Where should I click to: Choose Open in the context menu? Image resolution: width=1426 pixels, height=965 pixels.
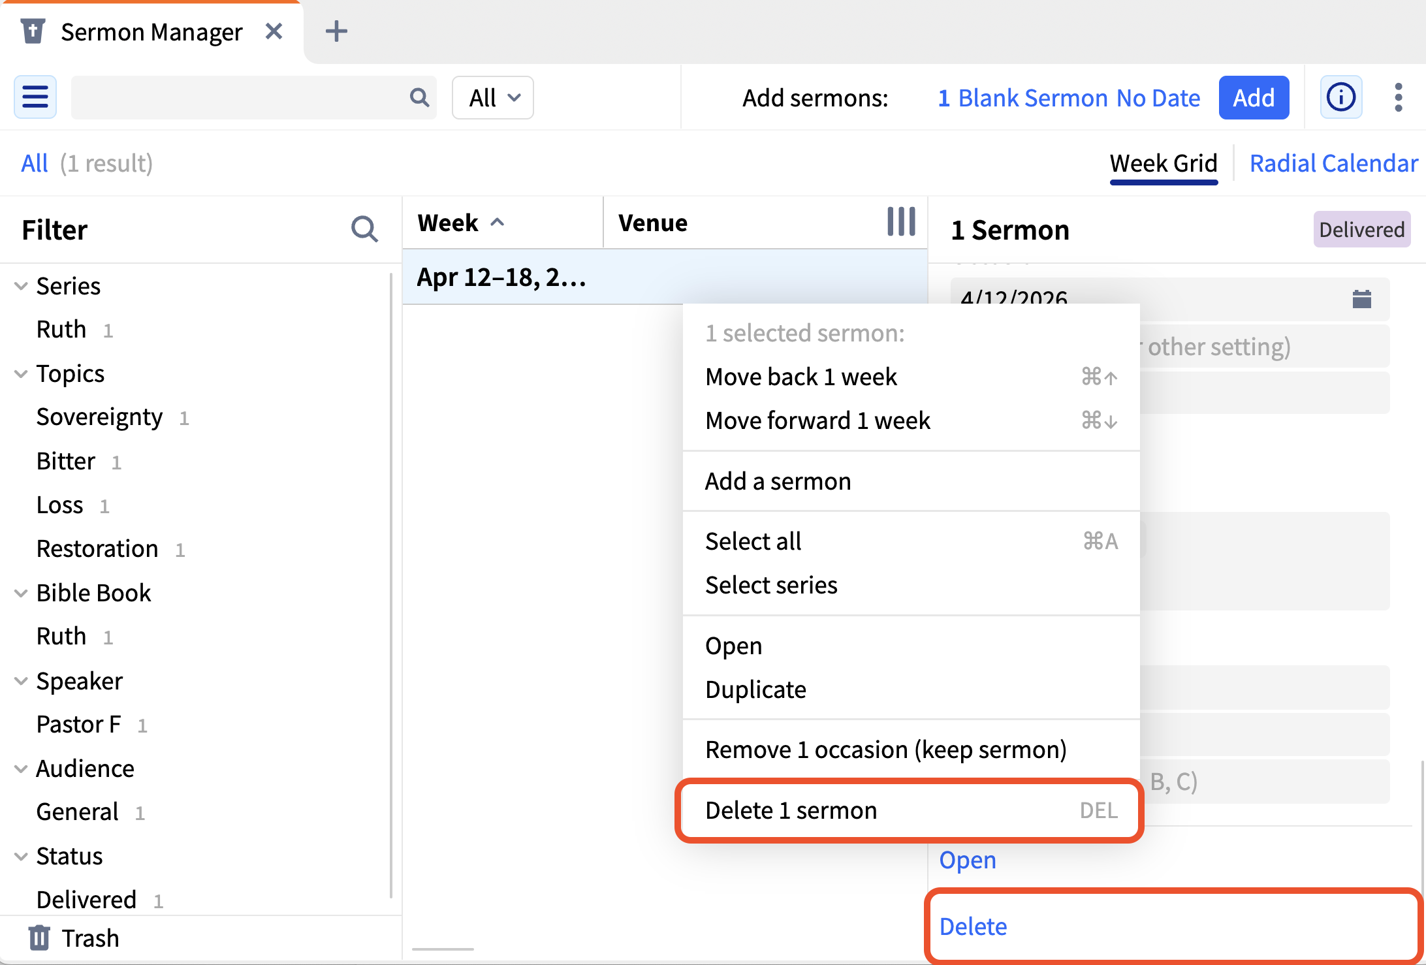coord(911,646)
